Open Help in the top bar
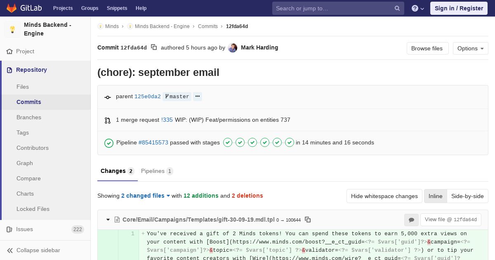The image size is (495, 260). pyautogui.click(x=141, y=8)
